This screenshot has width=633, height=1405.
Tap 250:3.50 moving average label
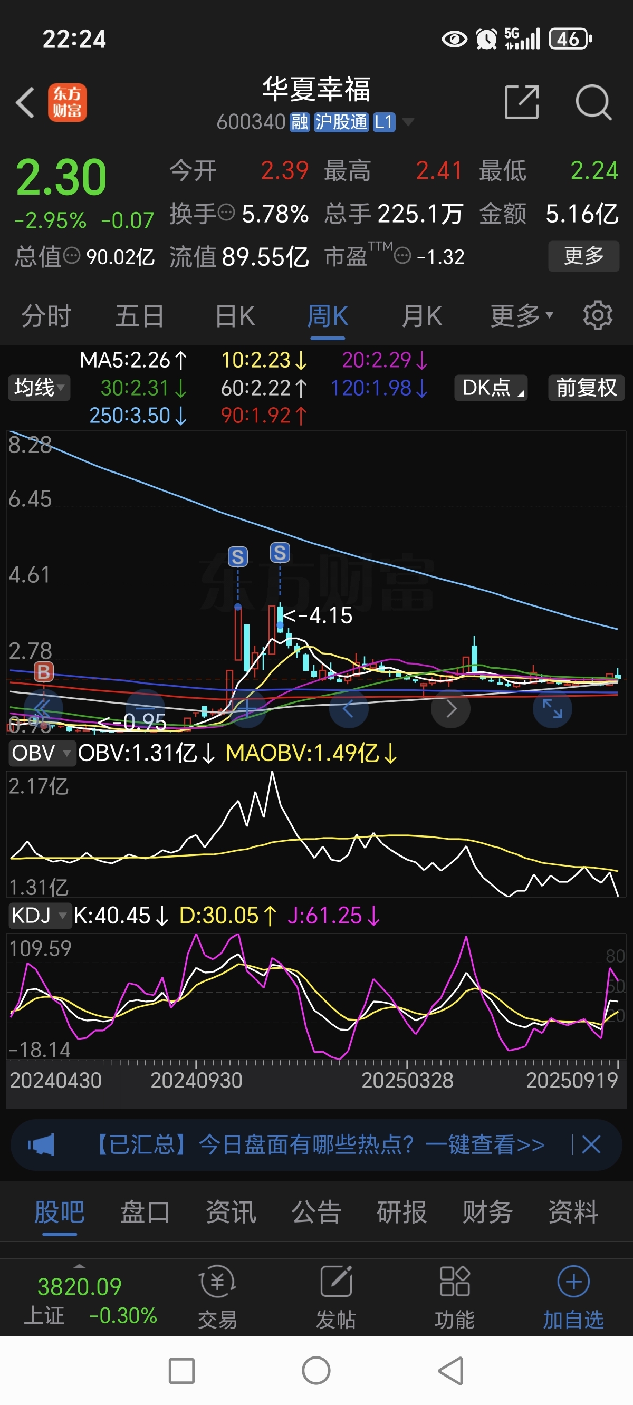coord(138,416)
